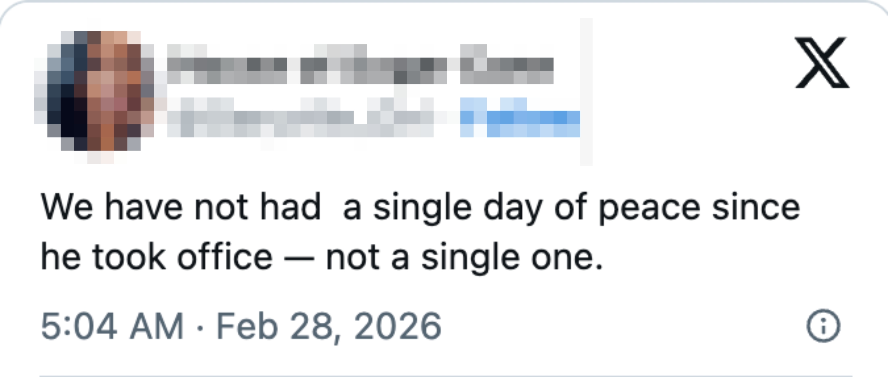Click the em dash in the tweet text

click(x=299, y=258)
